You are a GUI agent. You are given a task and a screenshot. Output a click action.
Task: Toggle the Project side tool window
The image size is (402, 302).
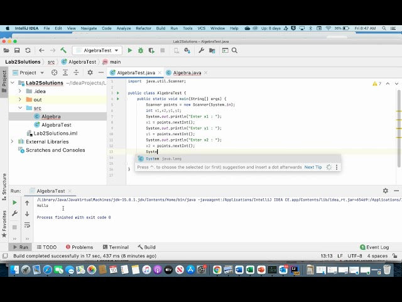[x=4, y=82]
